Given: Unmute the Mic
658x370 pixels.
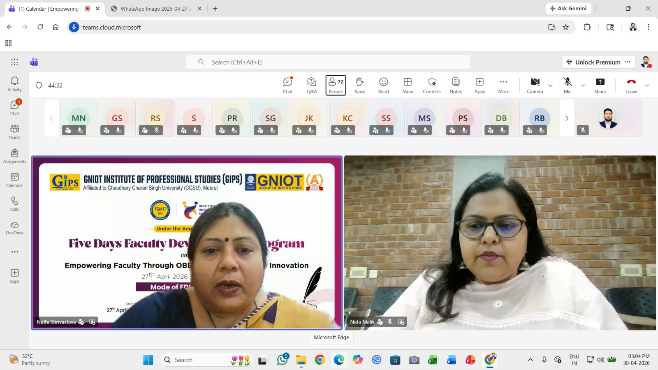Looking at the screenshot, I should pos(568,86).
